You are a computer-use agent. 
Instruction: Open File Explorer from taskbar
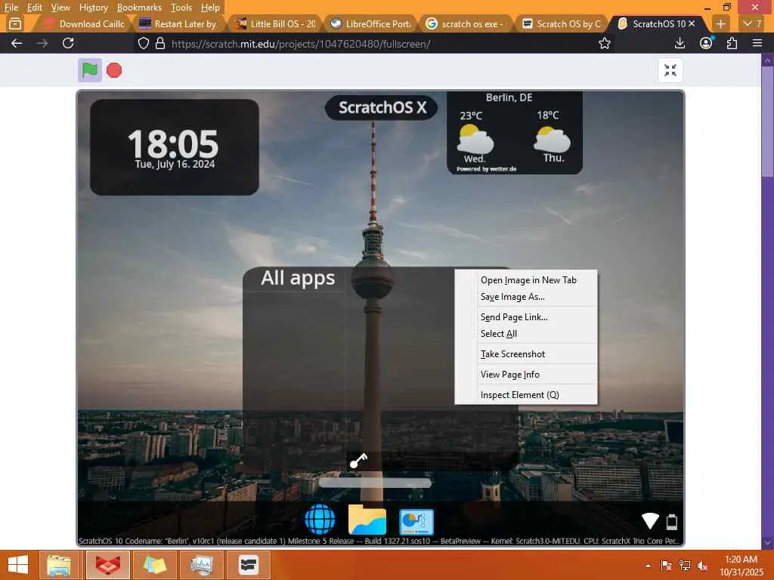(x=59, y=565)
